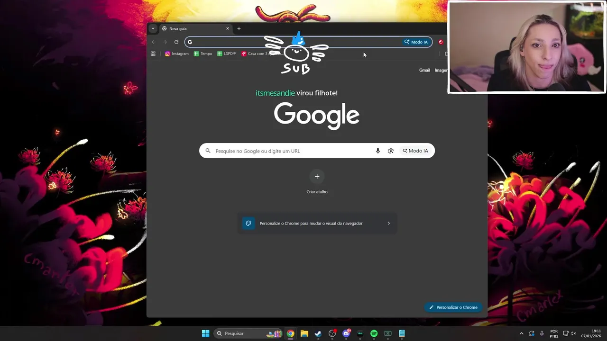Open the Gmail link
The width and height of the screenshot is (607, 341).
tap(424, 70)
